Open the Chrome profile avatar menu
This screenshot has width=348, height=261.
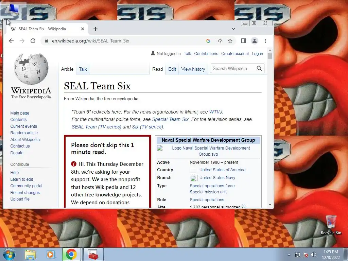pos(254,41)
